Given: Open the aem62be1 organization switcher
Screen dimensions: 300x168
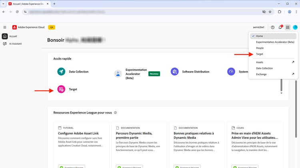Looking at the screenshot, I should (258, 27).
